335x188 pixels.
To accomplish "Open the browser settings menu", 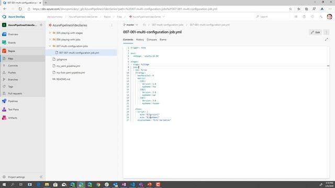I will pyautogui.click(x=330, y=9).
